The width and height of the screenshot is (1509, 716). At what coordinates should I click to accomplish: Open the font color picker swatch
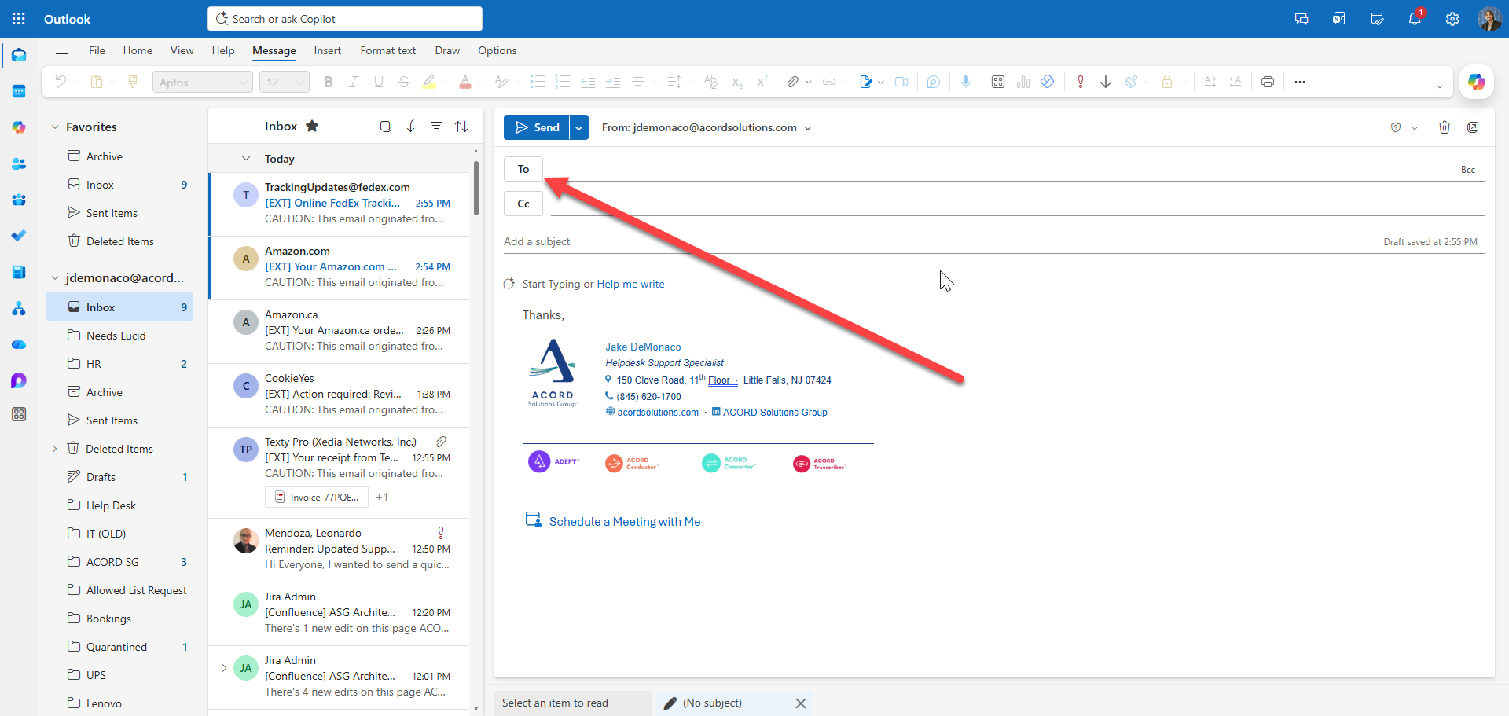pos(465,82)
